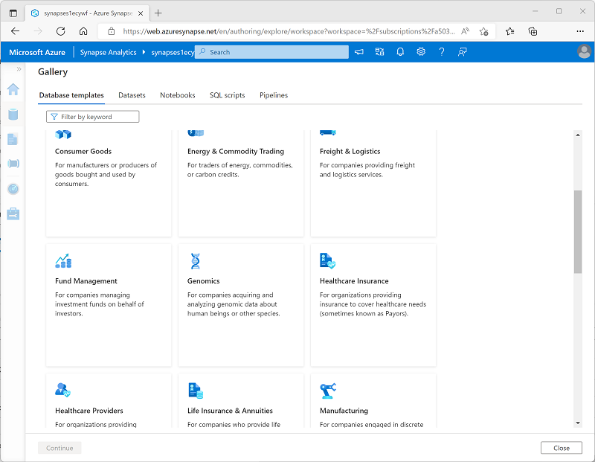Image resolution: width=595 pixels, height=462 pixels.
Task: Open the Integrate hub from the sidebar
Action: 13,164
